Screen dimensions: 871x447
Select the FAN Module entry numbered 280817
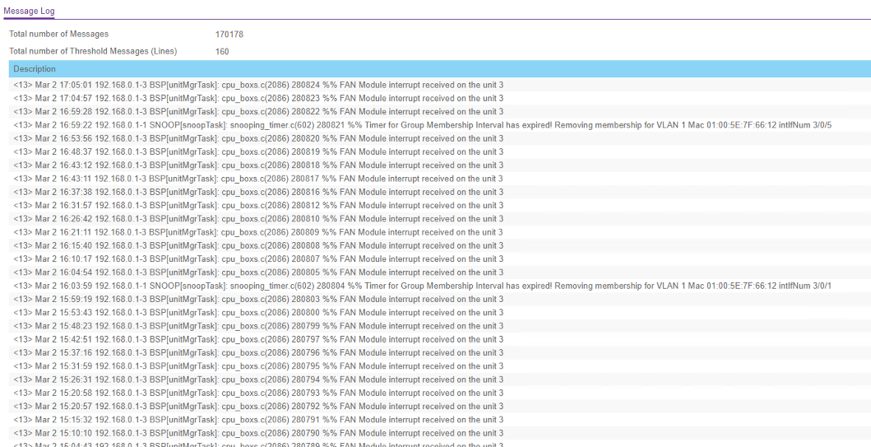click(258, 179)
